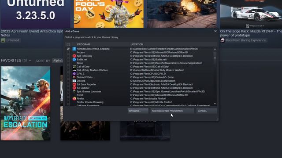Image resolution: width=282 pixels, height=158 pixels.
Task: Check the Discord checkbox
Action: [68, 81]
